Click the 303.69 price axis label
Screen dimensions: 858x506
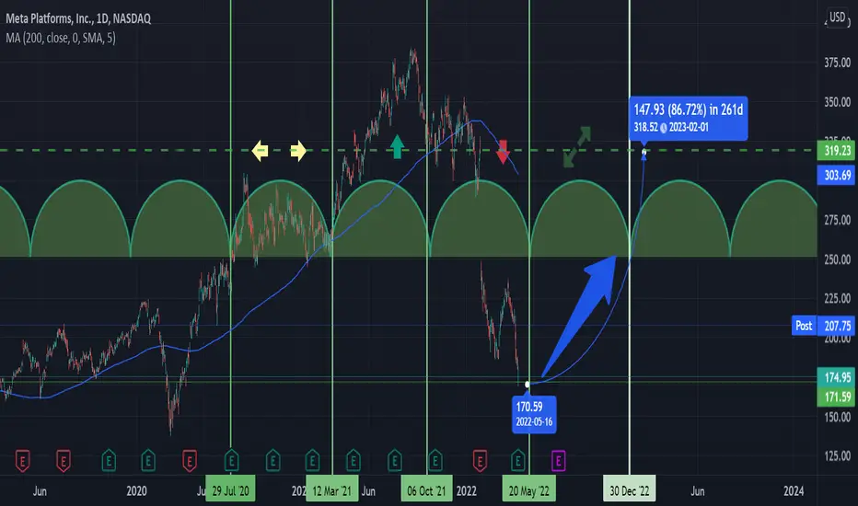click(837, 175)
